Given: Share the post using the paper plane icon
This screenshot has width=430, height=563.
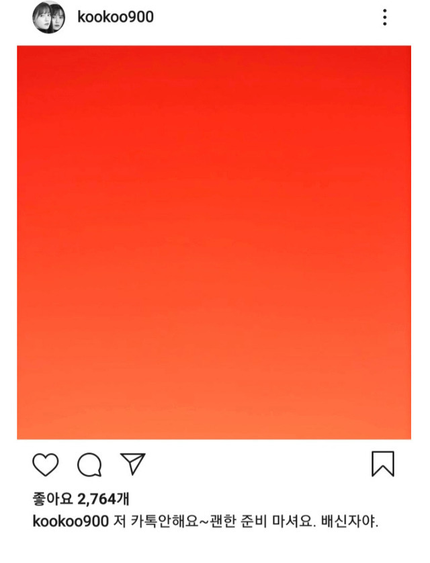Looking at the screenshot, I should point(133,464).
